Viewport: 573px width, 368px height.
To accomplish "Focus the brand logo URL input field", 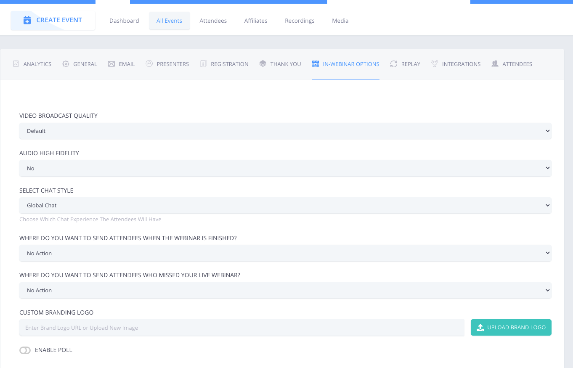I will tap(242, 328).
